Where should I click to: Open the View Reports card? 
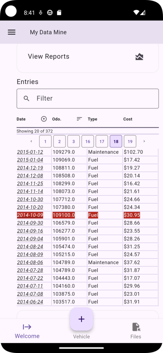point(88,57)
